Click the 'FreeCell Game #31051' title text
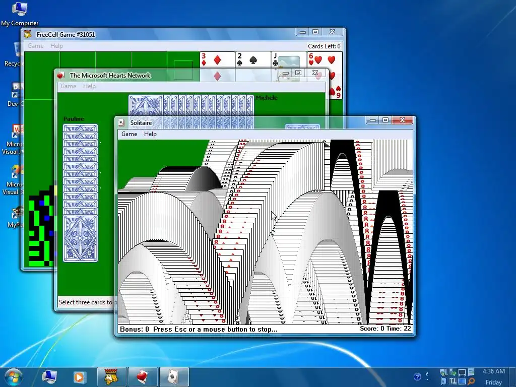 tap(66, 35)
